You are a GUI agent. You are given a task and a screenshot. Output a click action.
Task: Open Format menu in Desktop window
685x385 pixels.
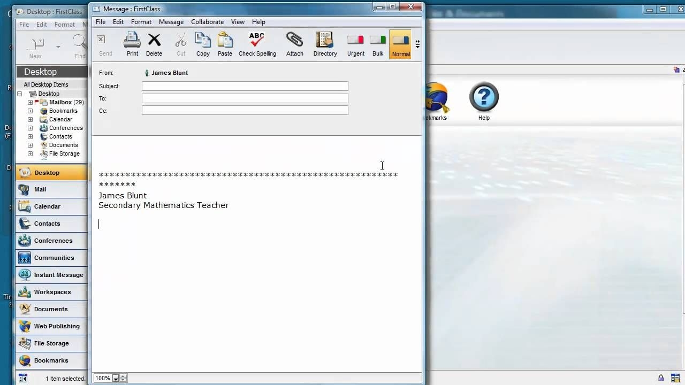65,25
